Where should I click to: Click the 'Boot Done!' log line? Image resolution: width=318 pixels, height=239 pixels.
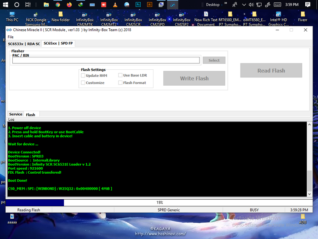(x=17, y=180)
